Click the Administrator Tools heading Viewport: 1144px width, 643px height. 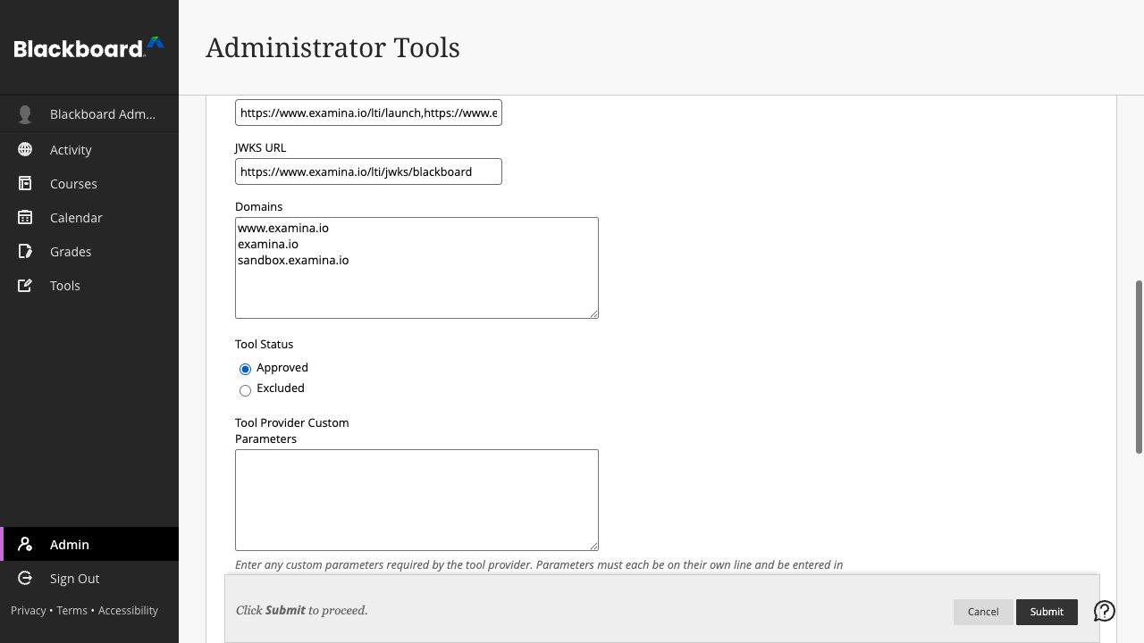tap(332, 47)
